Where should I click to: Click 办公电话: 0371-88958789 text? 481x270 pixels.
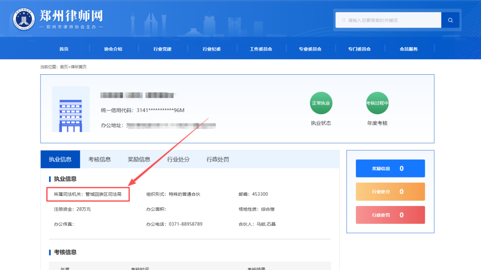(x=174, y=224)
